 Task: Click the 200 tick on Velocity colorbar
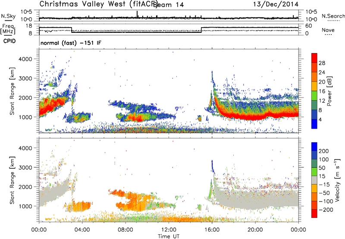[324, 151]
